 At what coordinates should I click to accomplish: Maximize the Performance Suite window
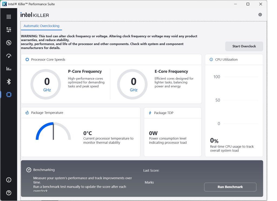(248, 4)
